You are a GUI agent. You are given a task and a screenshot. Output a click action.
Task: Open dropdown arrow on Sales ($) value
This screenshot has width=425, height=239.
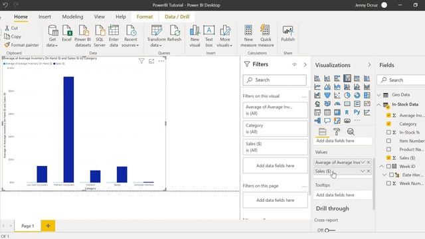pos(363,171)
